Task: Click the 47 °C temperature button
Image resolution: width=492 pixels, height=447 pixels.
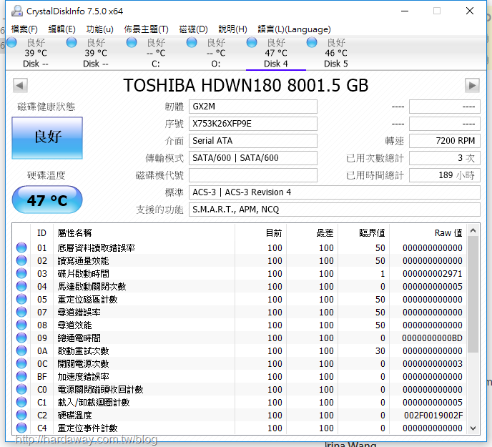Action: (x=47, y=200)
